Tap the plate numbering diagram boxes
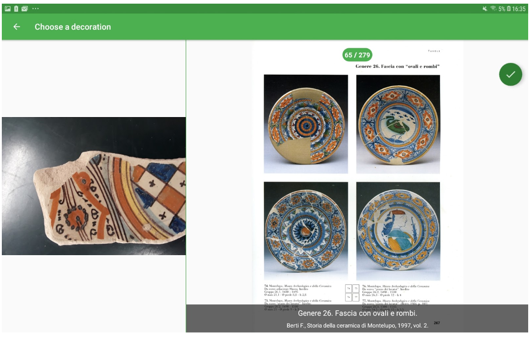 pyautogui.click(x=352, y=293)
